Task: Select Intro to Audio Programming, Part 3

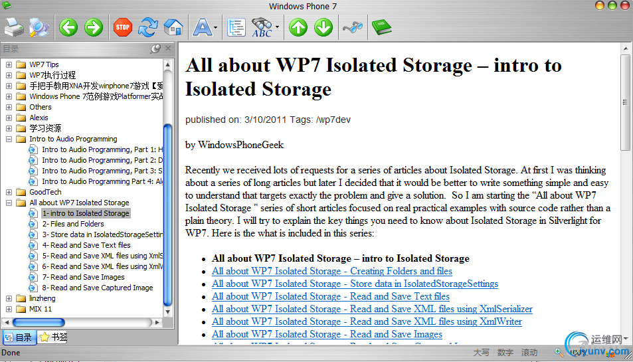Action: point(102,171)
